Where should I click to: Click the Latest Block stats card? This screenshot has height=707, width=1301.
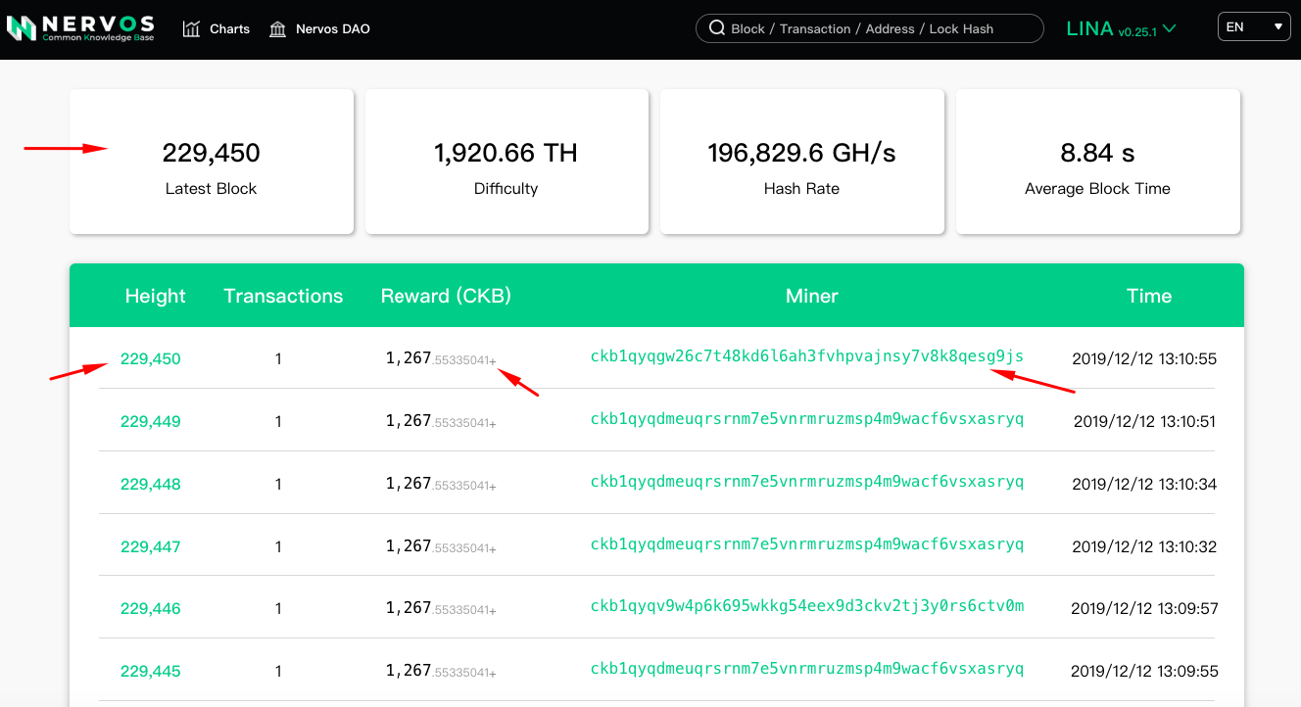tap(211, 163)
